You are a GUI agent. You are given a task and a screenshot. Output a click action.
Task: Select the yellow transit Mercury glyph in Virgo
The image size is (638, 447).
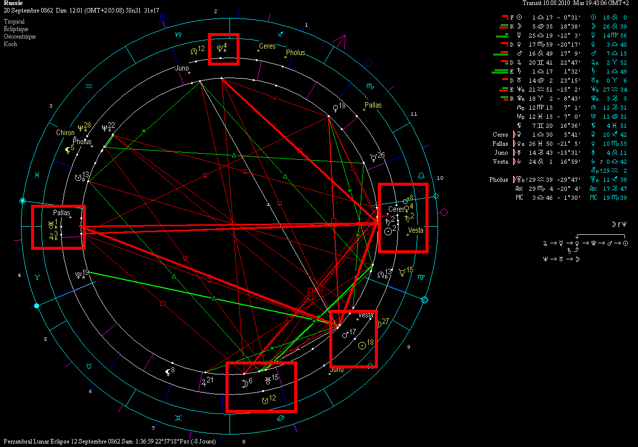(x=402, y=272)
